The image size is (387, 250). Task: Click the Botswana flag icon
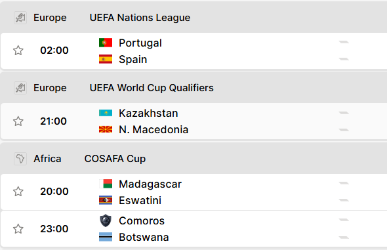coord(106,237)
